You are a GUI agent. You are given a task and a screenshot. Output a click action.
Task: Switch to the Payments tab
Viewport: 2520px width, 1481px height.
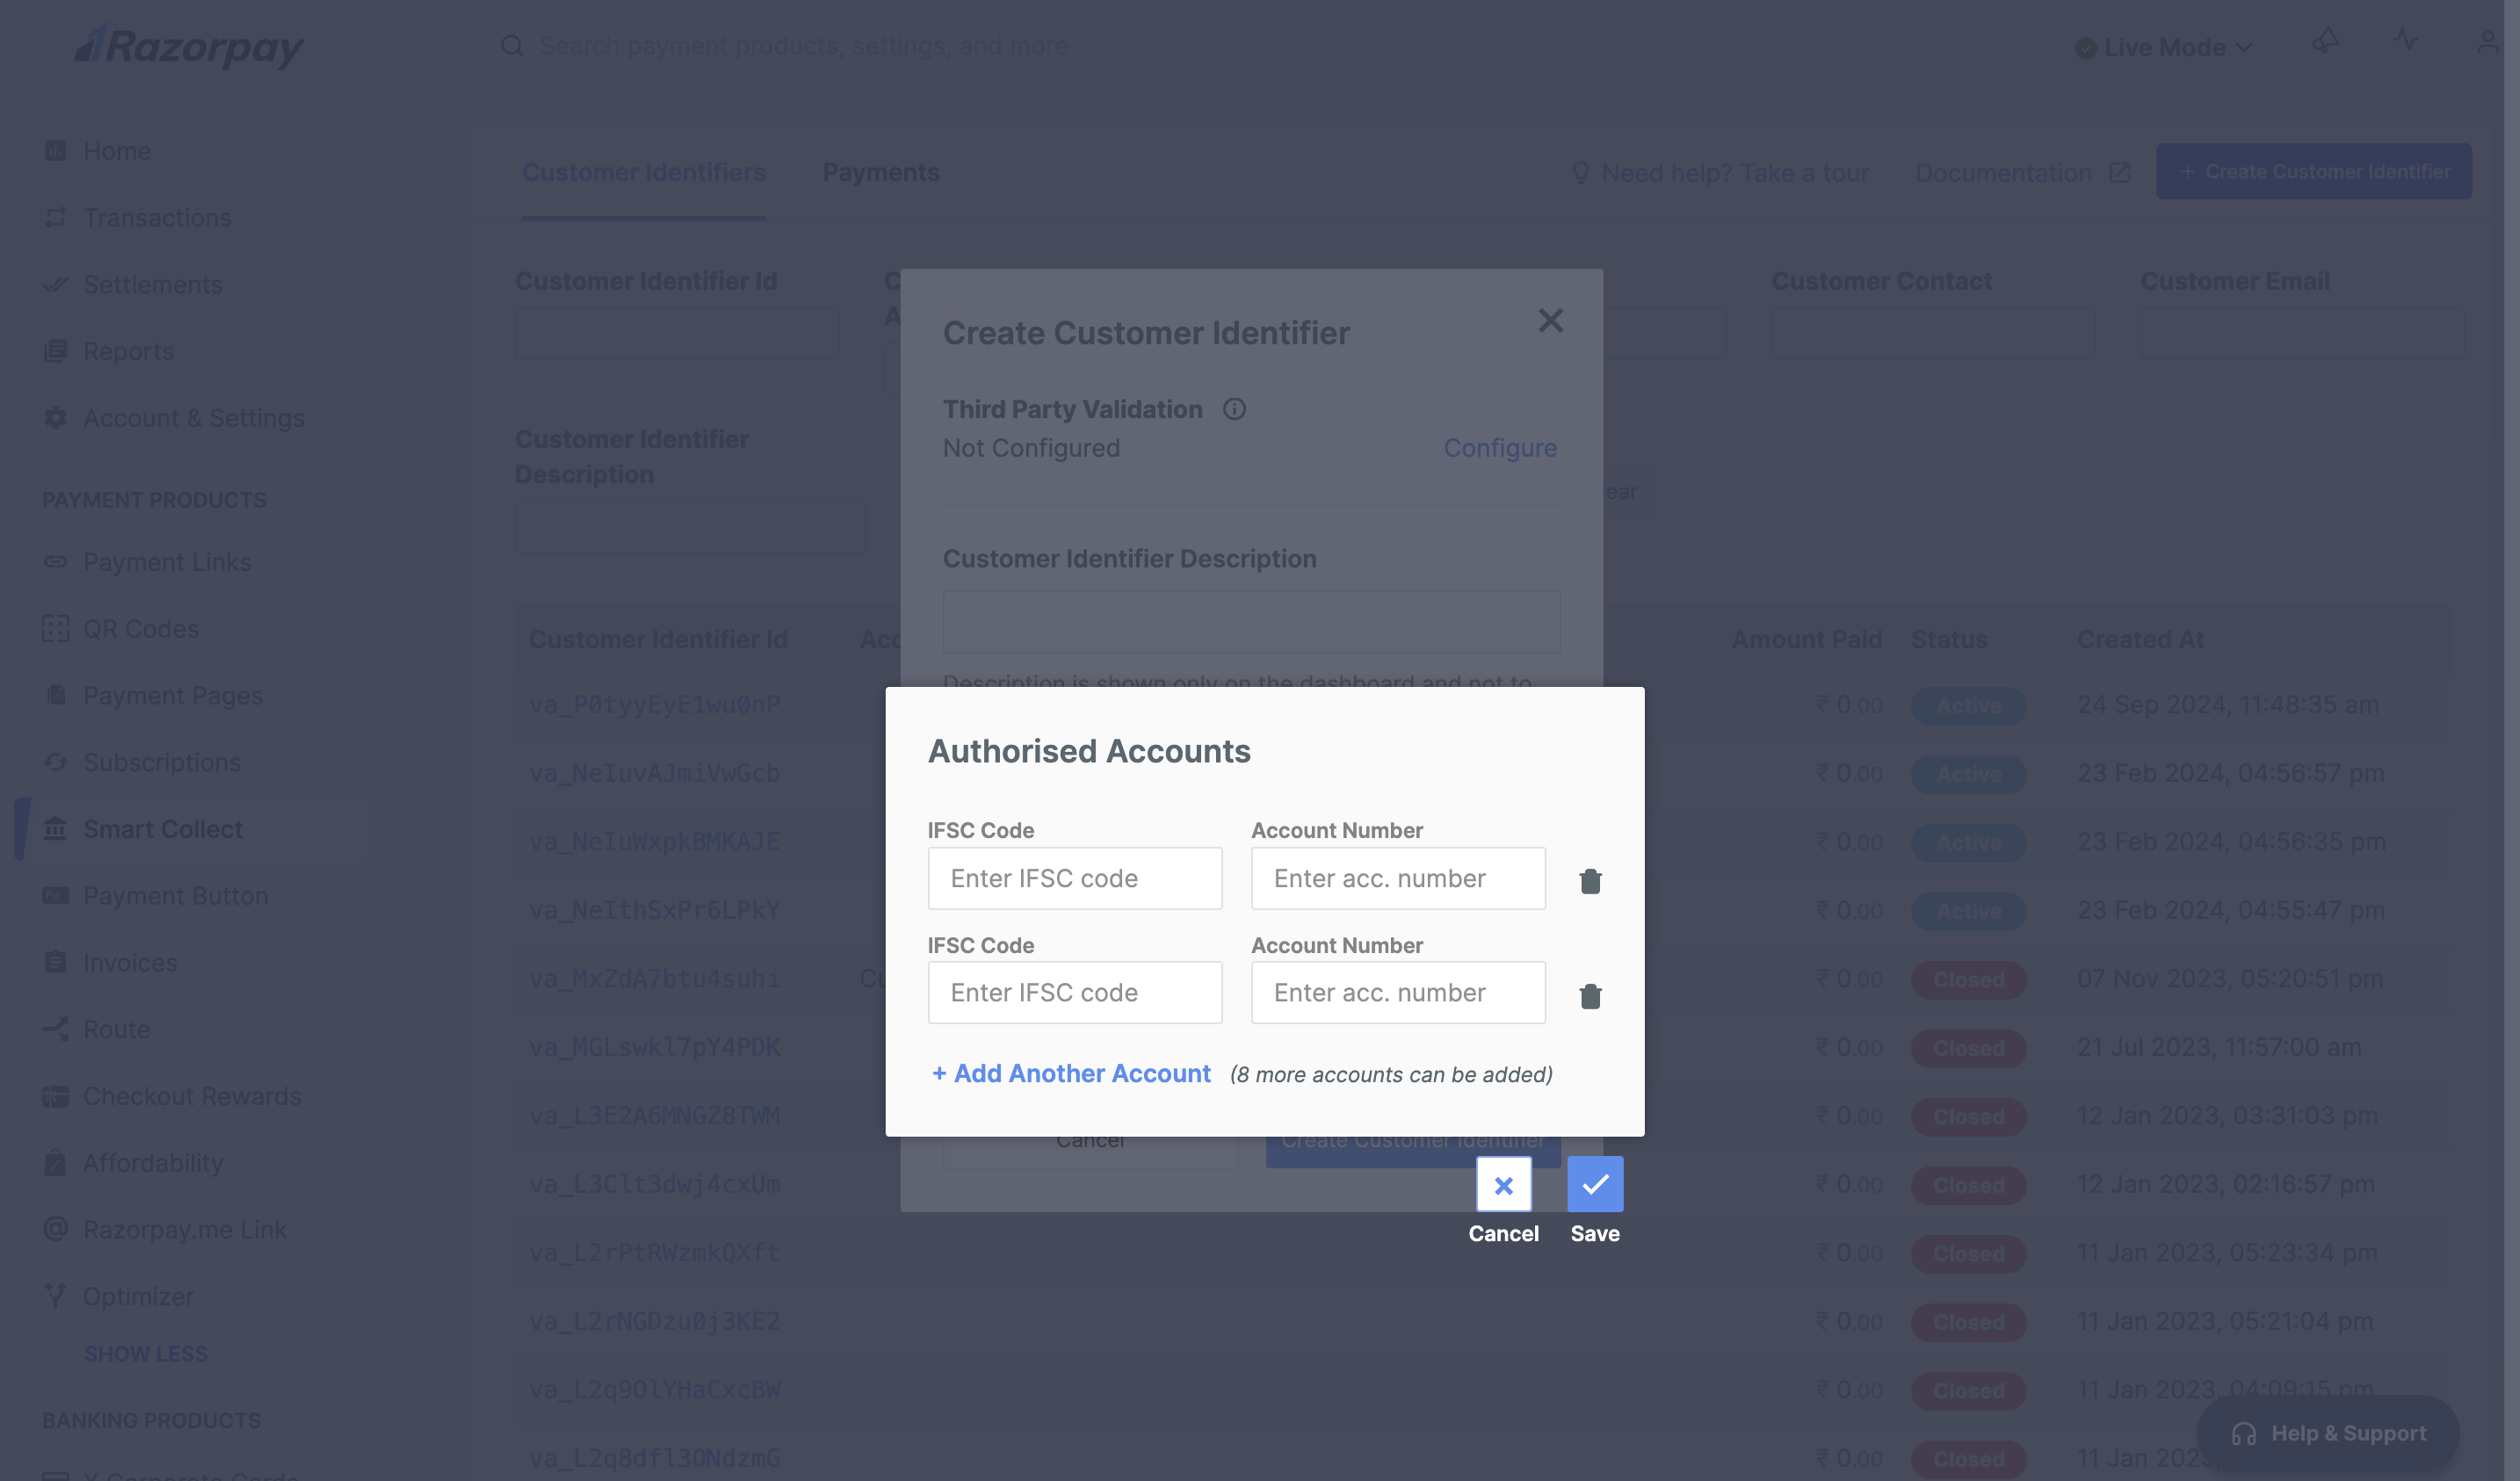[881, 171]
